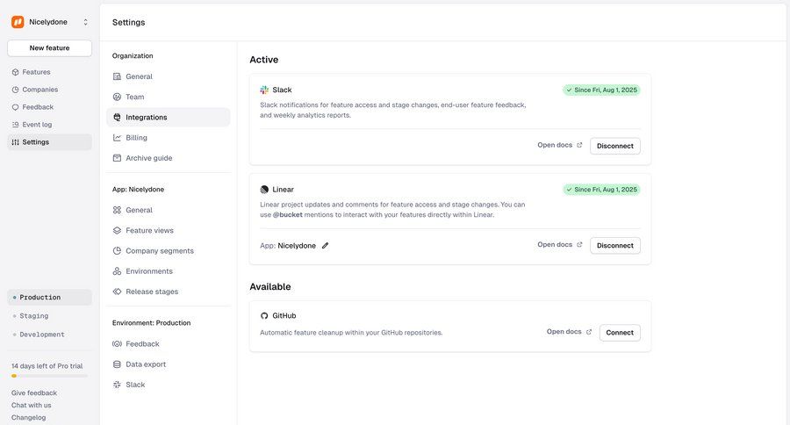
Task: Click the Data export database icon
Action: pyautogui.click(x=117, y=364)
